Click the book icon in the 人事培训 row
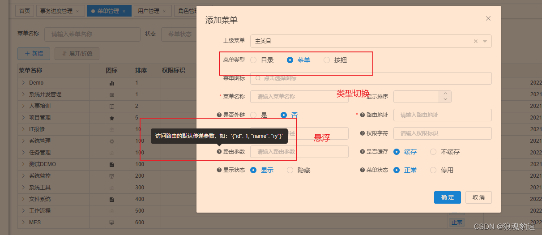 coord(112,106)
